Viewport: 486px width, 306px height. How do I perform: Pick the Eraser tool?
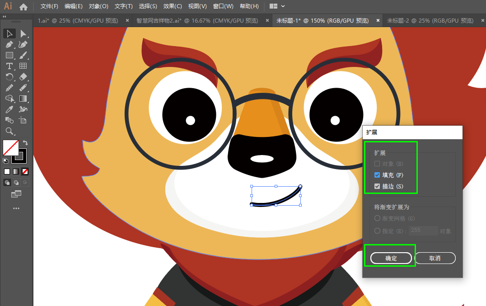(x=23, y=77)
